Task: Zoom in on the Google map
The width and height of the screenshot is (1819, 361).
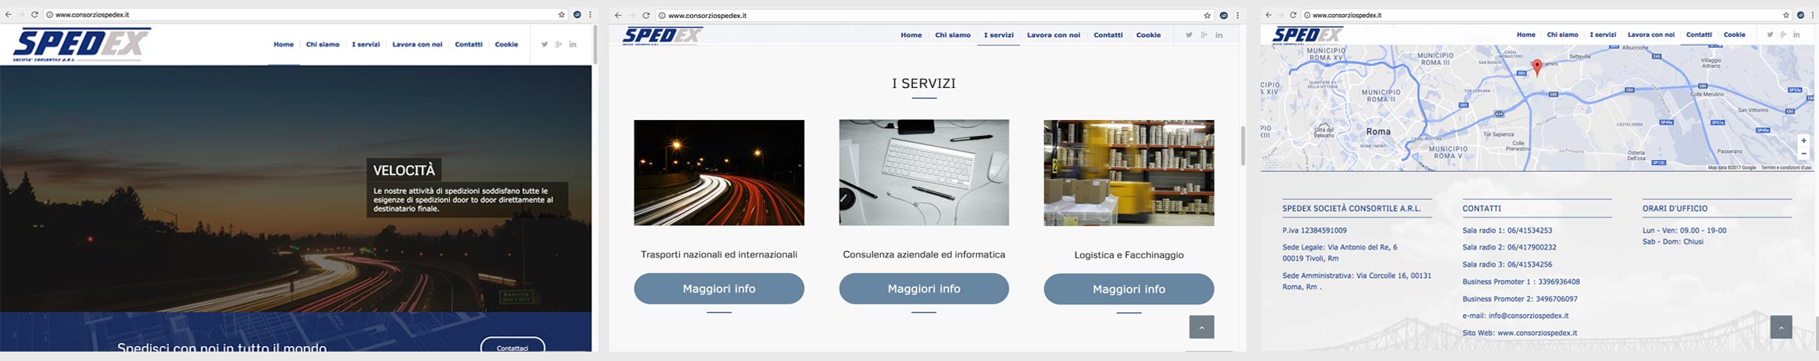Action: coord(1804,140)
